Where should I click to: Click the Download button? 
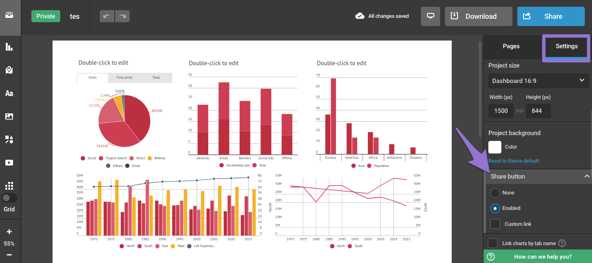pos(478,16)
